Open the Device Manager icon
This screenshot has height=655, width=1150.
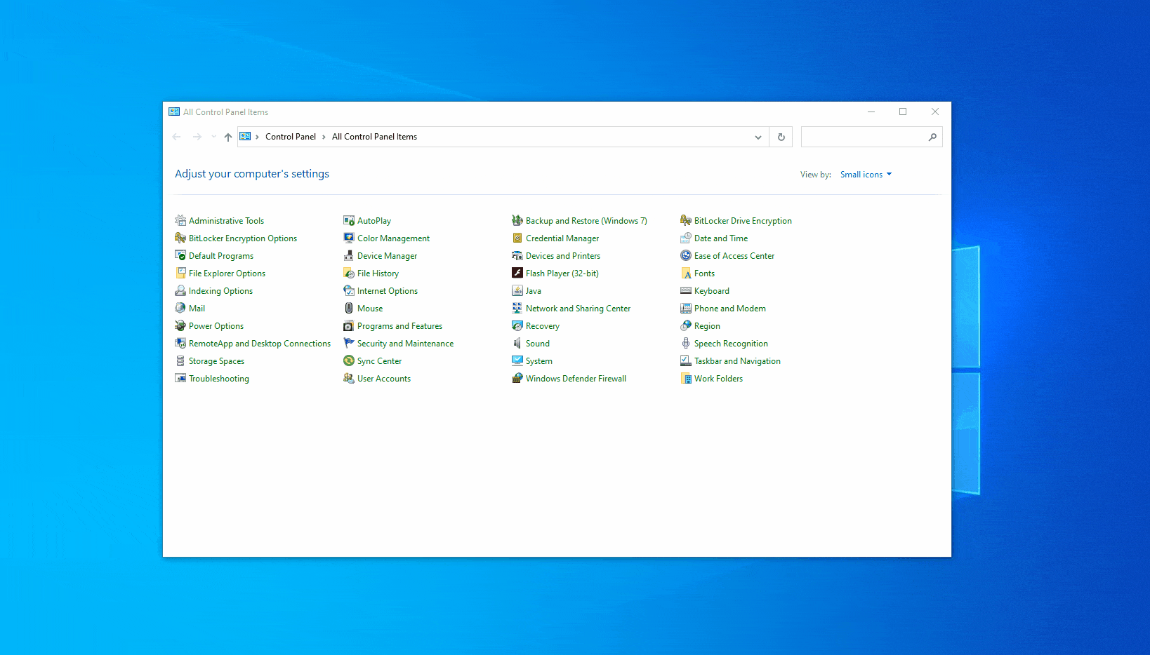coord(348,256)
